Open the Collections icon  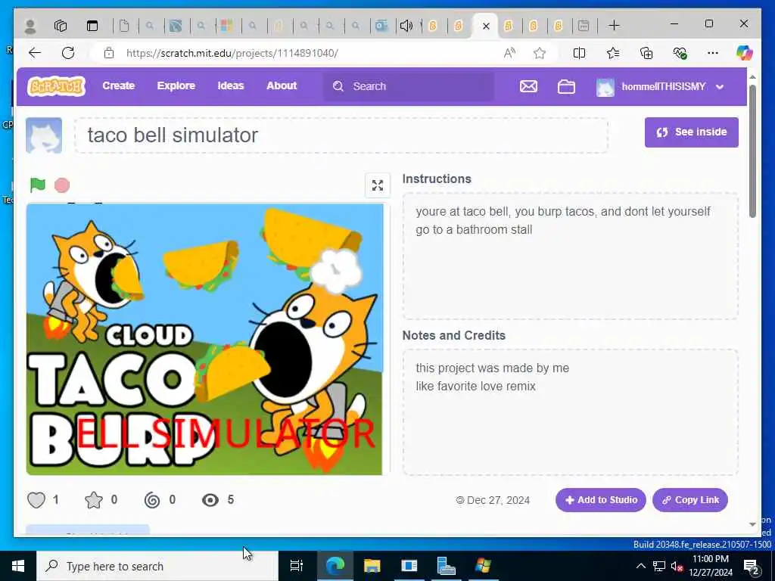point(646,53)
